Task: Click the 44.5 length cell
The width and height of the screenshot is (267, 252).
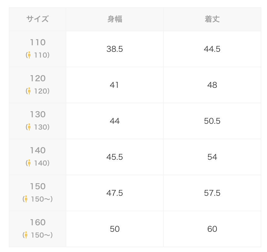Action: 212,49
